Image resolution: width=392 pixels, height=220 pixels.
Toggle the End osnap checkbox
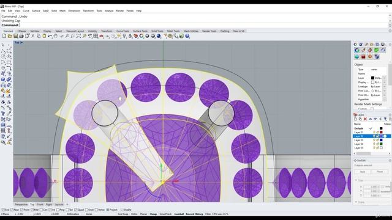3,210
